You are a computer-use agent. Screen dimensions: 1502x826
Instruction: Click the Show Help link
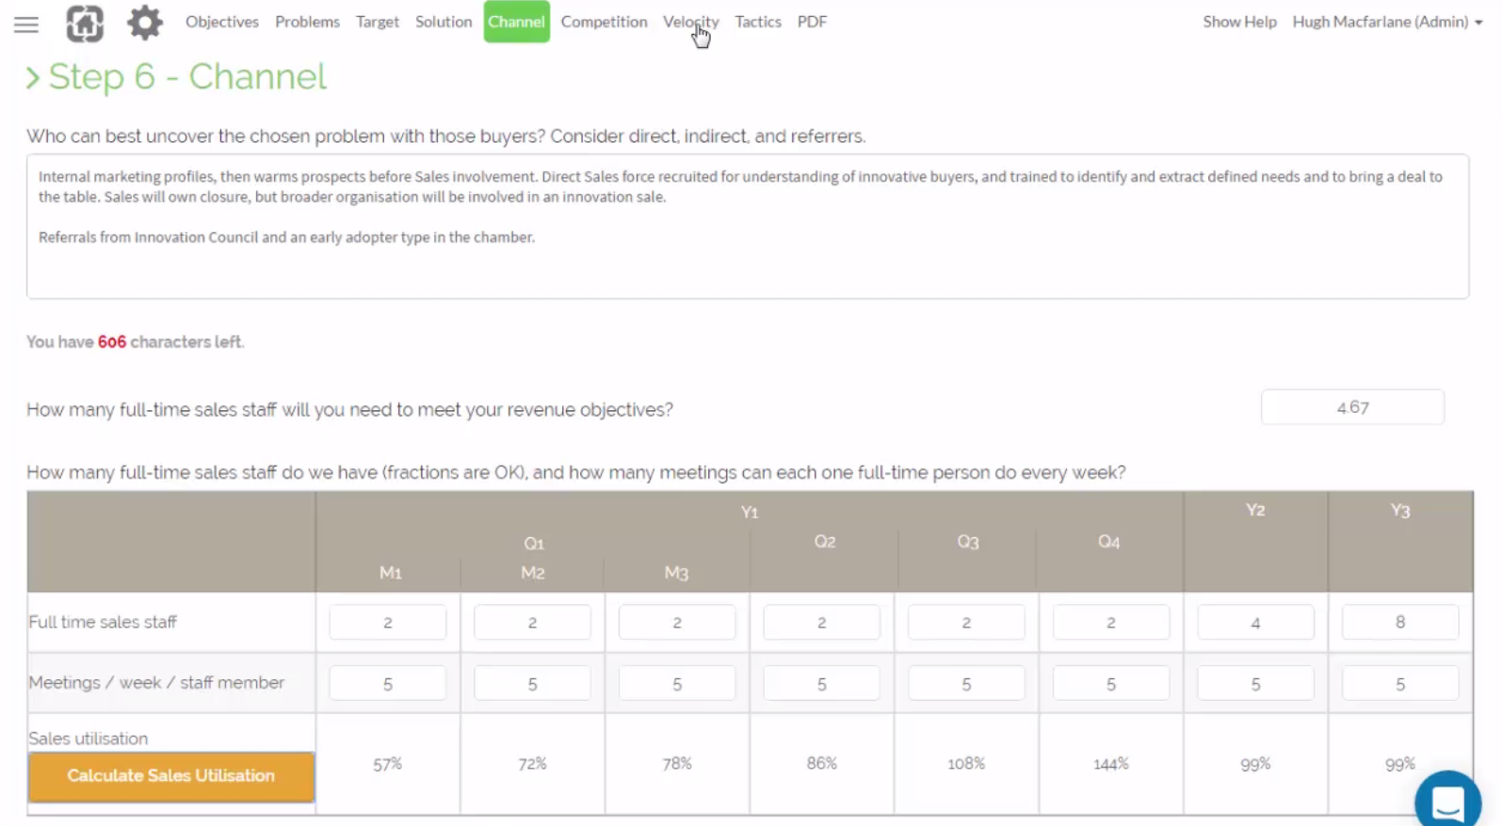click(x=1238, y=22)
